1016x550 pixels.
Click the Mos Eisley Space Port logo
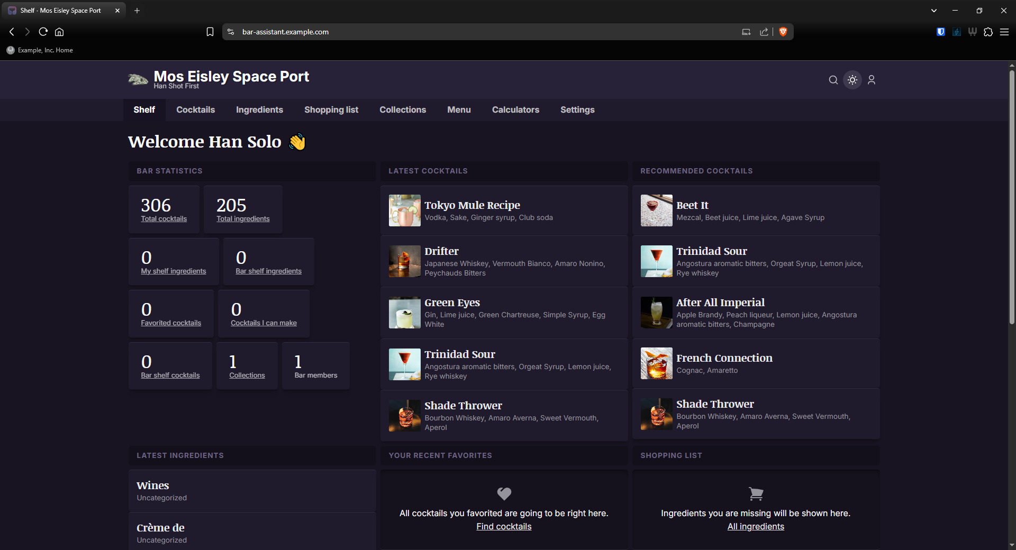tap(138, 79)
